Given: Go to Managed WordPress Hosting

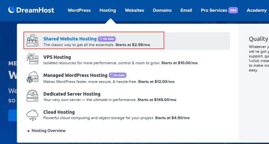Looking at the screenshot, I should click(x=75, y=75).
